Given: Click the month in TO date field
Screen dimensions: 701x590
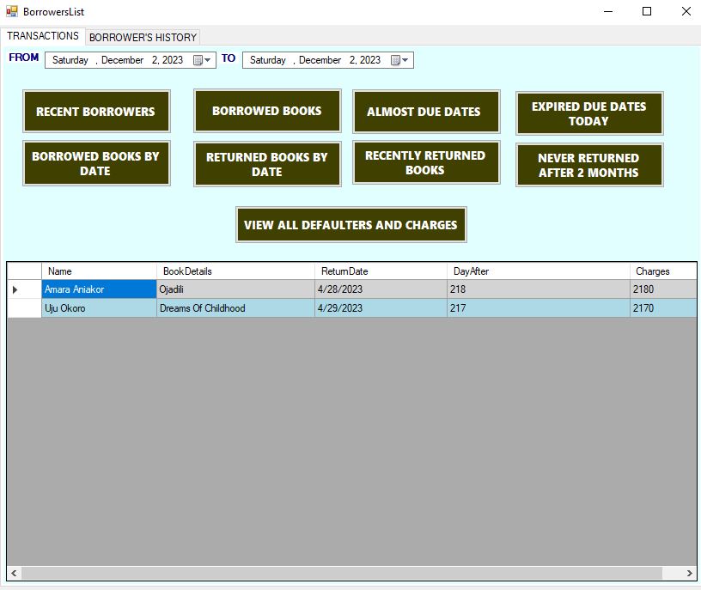Looking at the screenshot, I should click(320, 60).
